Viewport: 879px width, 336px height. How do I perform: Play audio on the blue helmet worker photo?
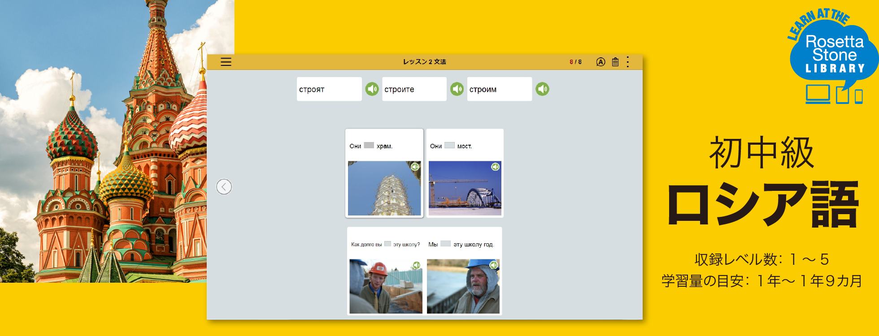click(x=494, y=265)
